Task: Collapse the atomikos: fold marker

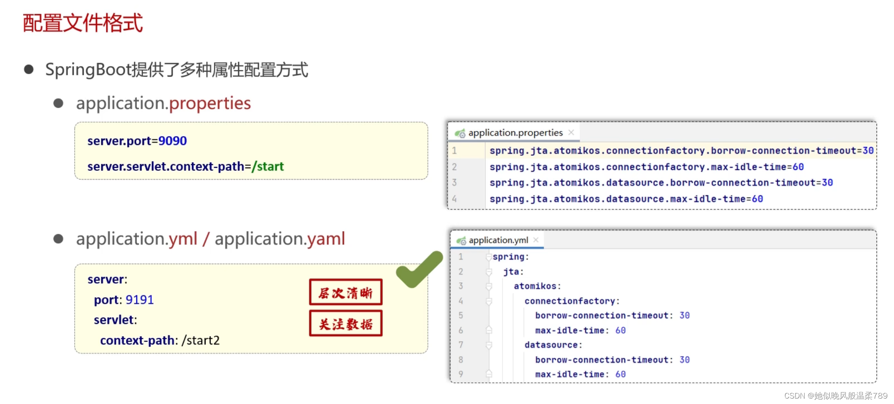Action: tap(489, 287)
